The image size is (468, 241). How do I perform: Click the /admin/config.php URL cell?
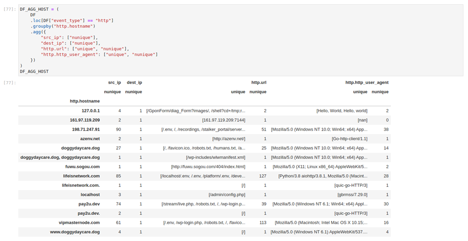[x=227, y=195]
